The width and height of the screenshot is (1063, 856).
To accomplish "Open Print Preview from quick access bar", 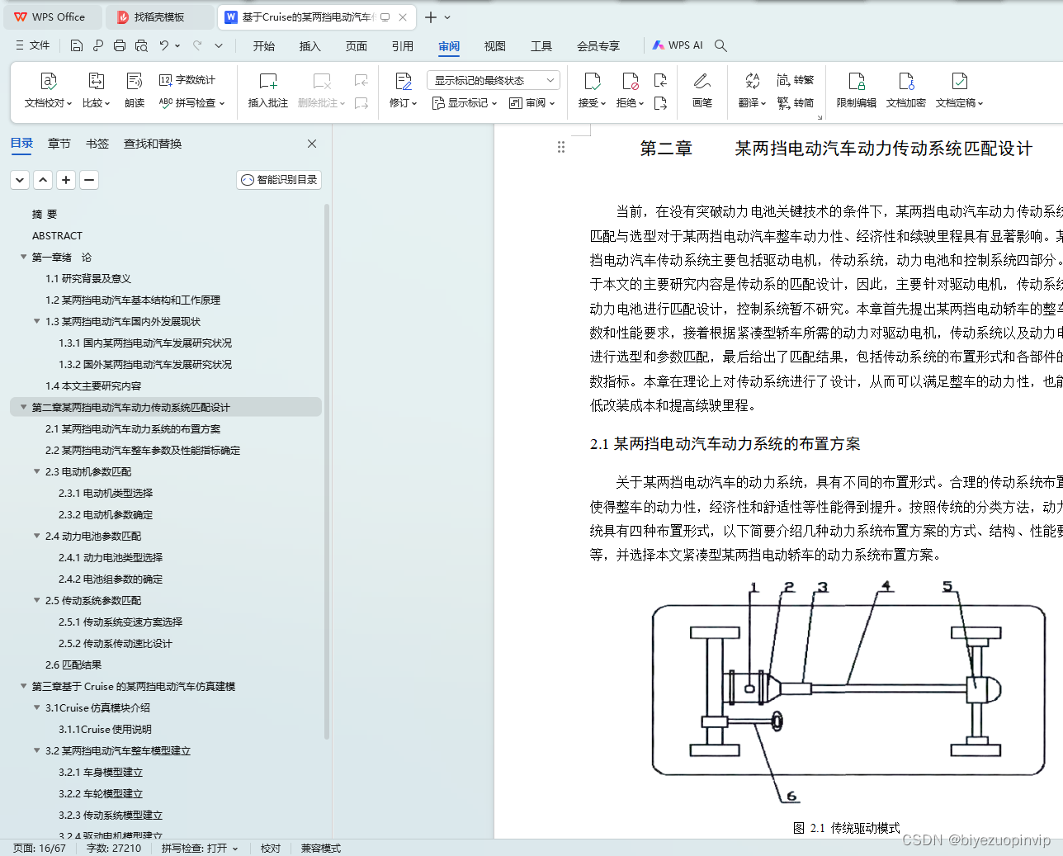I will pos(141,46).
